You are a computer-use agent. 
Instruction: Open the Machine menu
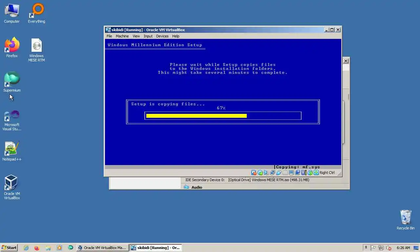[x=122, y=36]
